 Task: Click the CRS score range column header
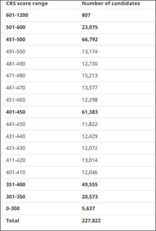click(x=27, y=3)
